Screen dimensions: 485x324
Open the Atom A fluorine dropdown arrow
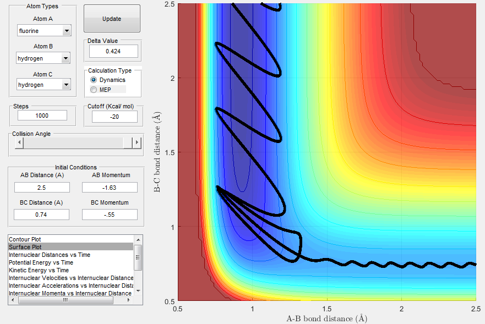tap(67, 31)
